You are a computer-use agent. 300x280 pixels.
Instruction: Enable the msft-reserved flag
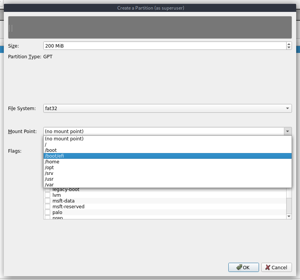(48, 207)
